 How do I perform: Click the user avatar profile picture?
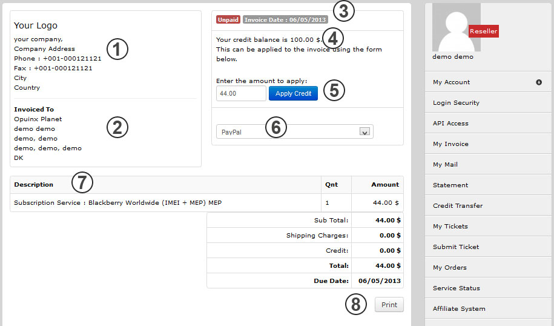pos(456,27)
